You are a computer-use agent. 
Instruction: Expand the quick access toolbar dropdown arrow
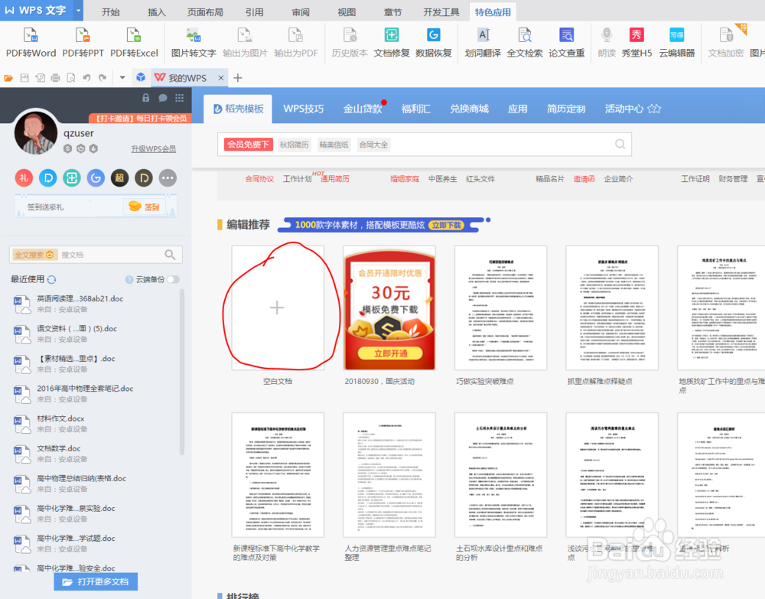point(122,77)
